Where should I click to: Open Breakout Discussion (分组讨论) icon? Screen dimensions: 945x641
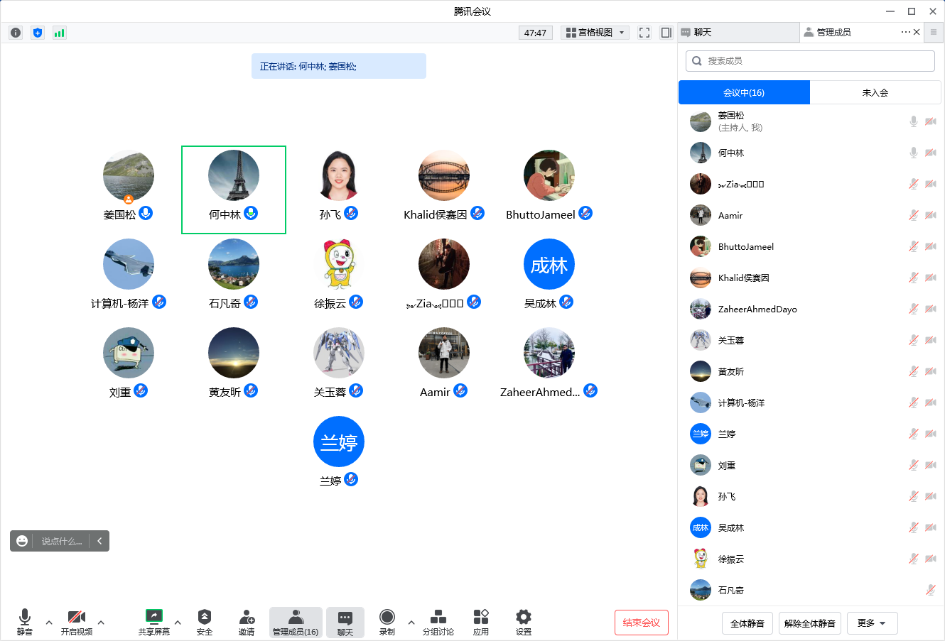[438, 621]
